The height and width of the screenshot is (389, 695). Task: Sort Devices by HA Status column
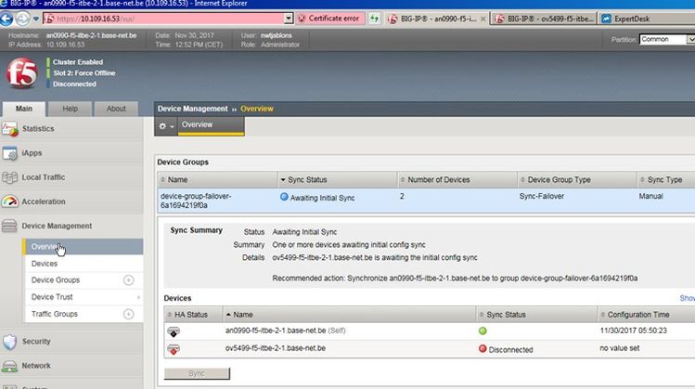tap(194, 315)
